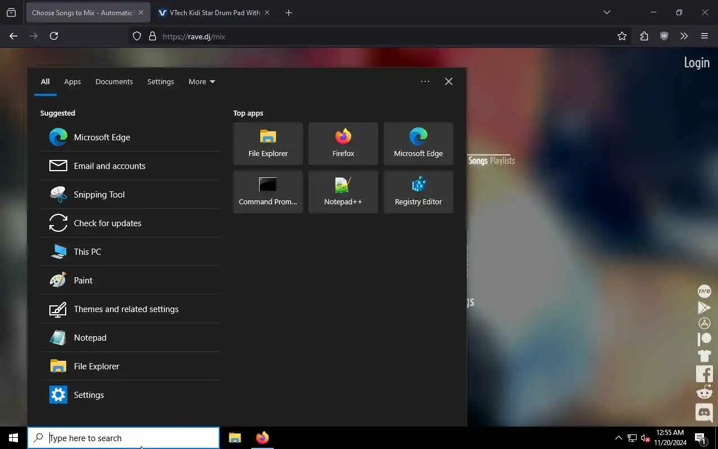The image size is (718, 449).
Task: Launch Notepad from Suggested list
Action: point(130,337)
